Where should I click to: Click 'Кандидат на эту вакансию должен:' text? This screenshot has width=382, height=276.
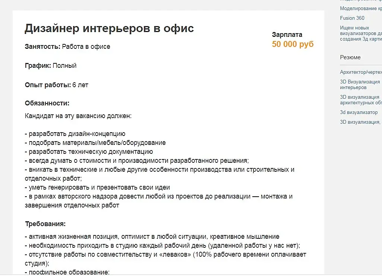(x=78, y=116)
